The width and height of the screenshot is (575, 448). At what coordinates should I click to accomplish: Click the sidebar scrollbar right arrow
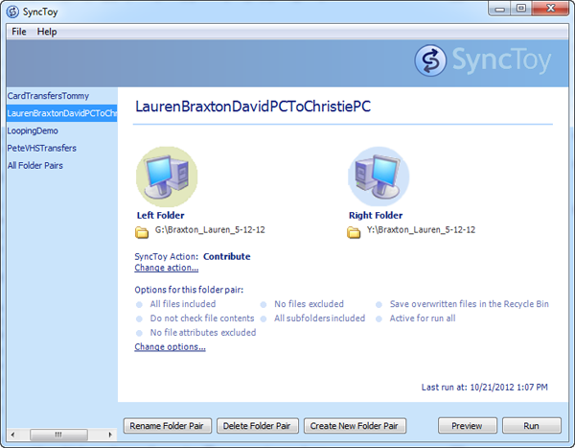coord(110,435)
